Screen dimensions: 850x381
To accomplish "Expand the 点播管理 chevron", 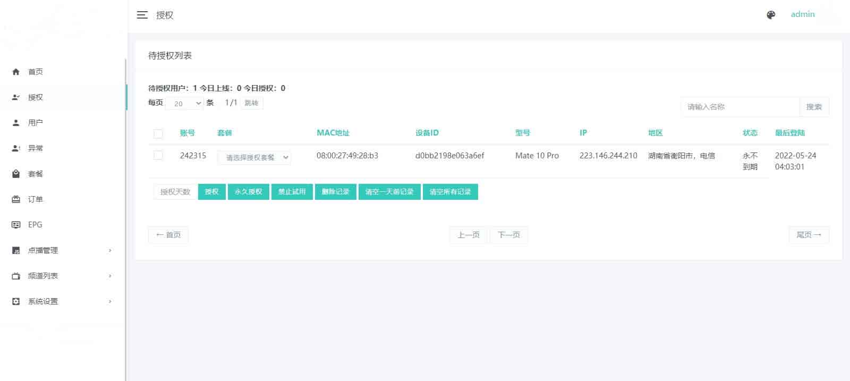I will pyautogui.click(x=110, y=250).
